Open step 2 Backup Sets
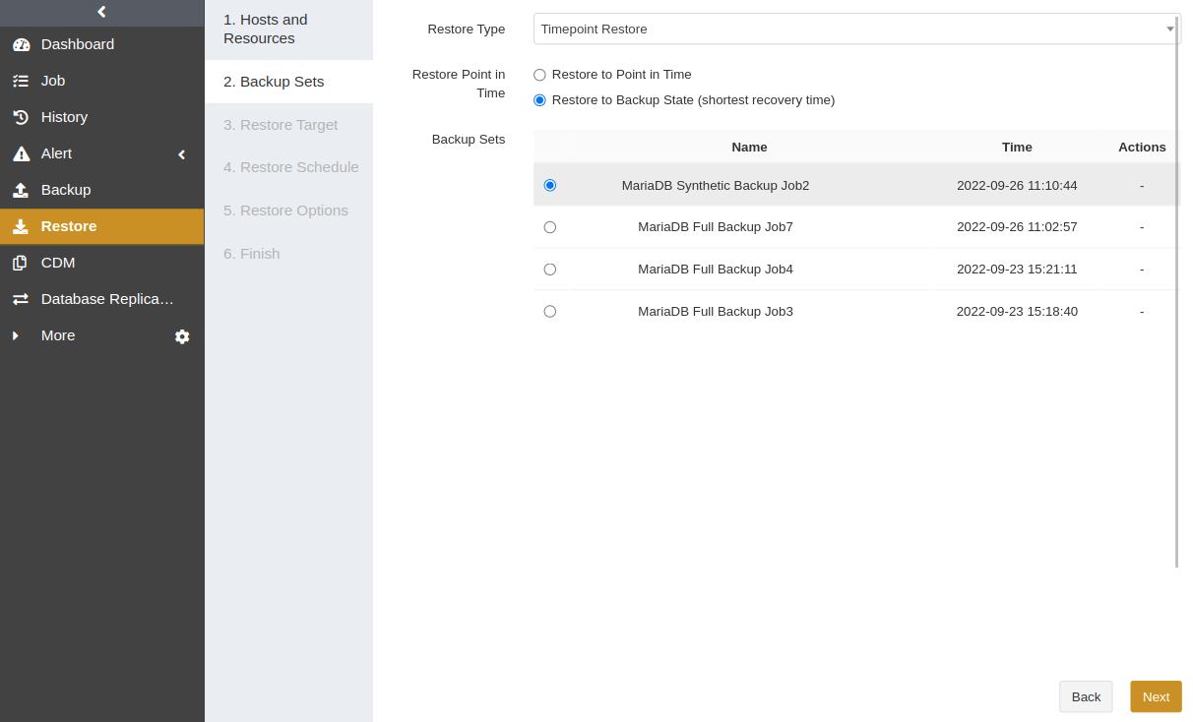 tap(288, 82)
